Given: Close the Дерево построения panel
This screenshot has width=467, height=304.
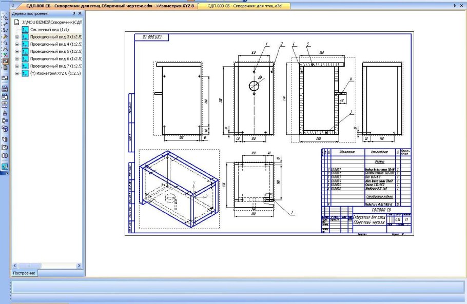Looking at the screenshot, I should coord(80,13).
